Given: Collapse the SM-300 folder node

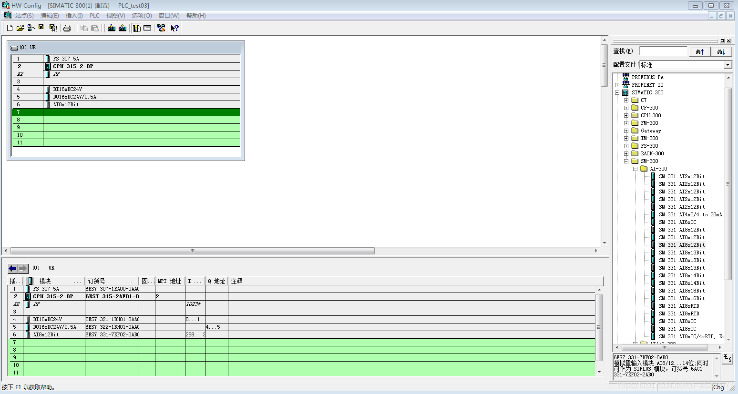Looking at the screenshot, I should tap(626, 161).
